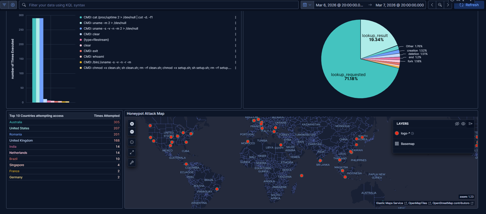Open the map tools wrench icon
Screen dimensions: 486x214
[x=132, y=162]
